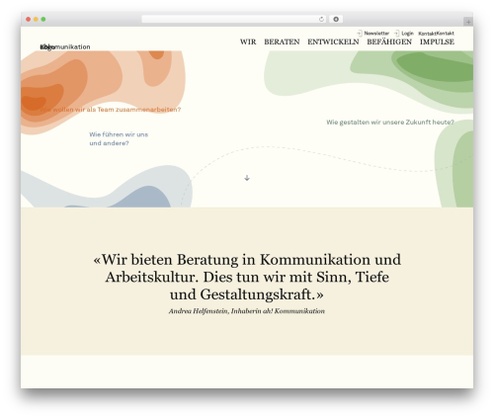
Task: Select 'Wie führen wir uns und andere?'
Action: pyautogui.click(x=119, y=138)
